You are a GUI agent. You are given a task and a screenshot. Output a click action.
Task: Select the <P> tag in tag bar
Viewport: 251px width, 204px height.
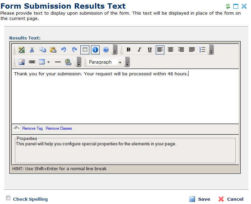[17, 128]
